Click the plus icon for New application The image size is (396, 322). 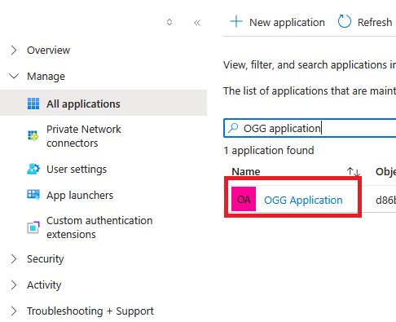(x=236, y=22)
